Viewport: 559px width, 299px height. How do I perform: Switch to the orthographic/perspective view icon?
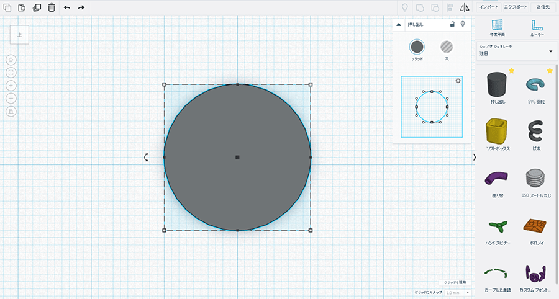click(11, 112)
